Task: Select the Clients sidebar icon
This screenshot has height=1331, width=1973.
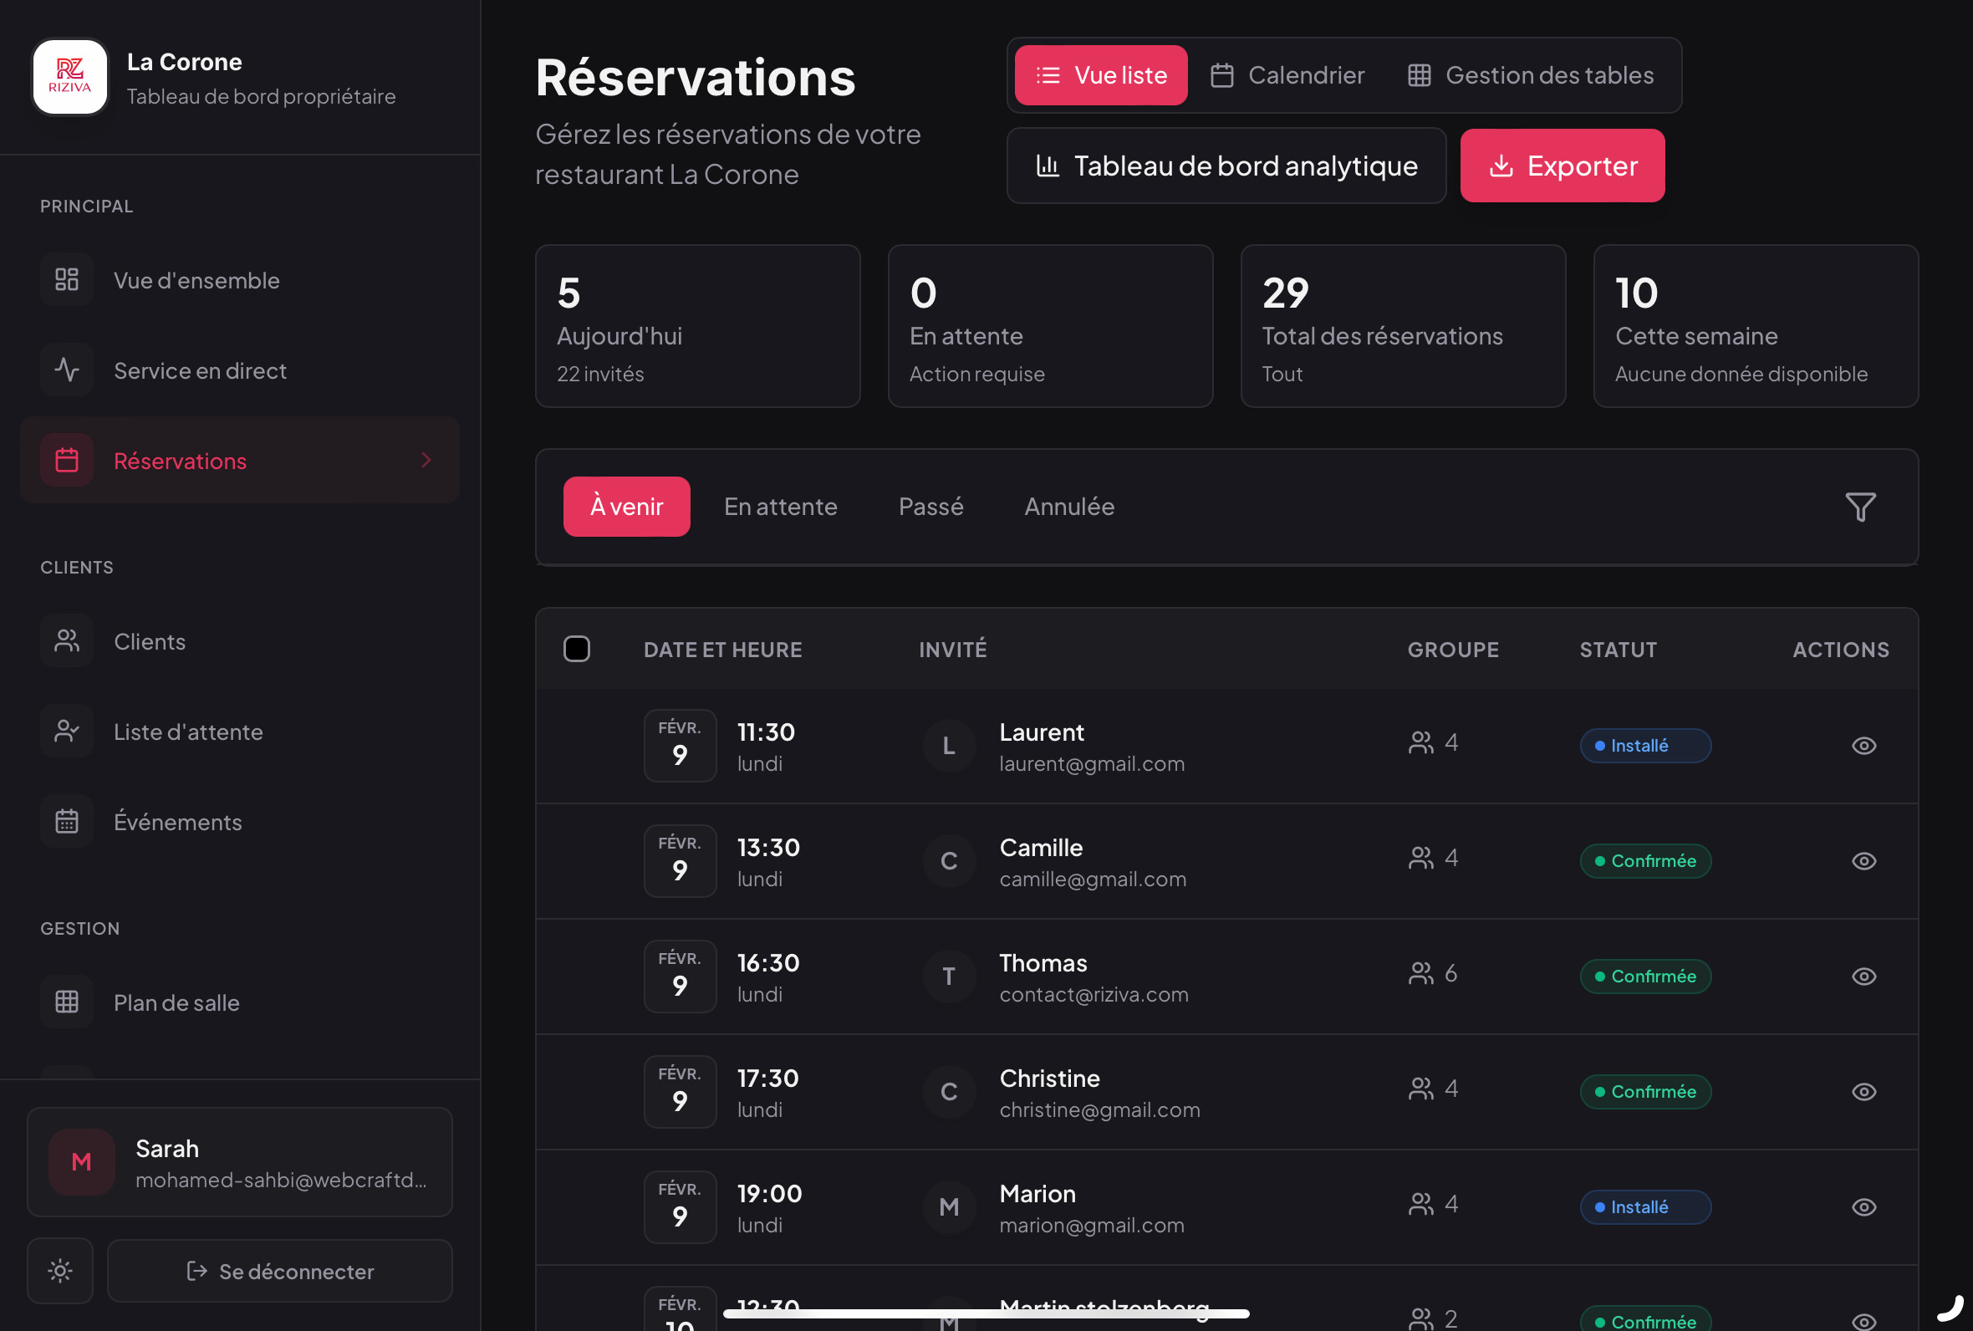Action: tap(66, 641)
